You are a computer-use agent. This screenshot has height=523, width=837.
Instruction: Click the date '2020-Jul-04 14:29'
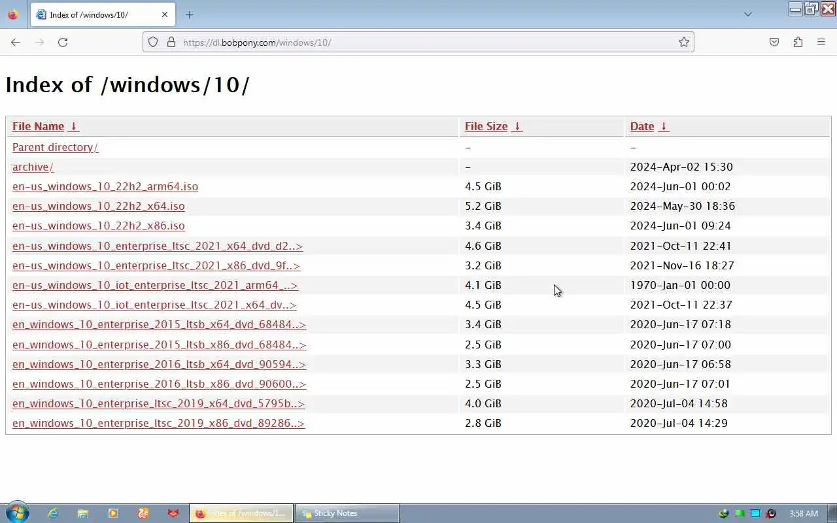click(x=679, y=423)
